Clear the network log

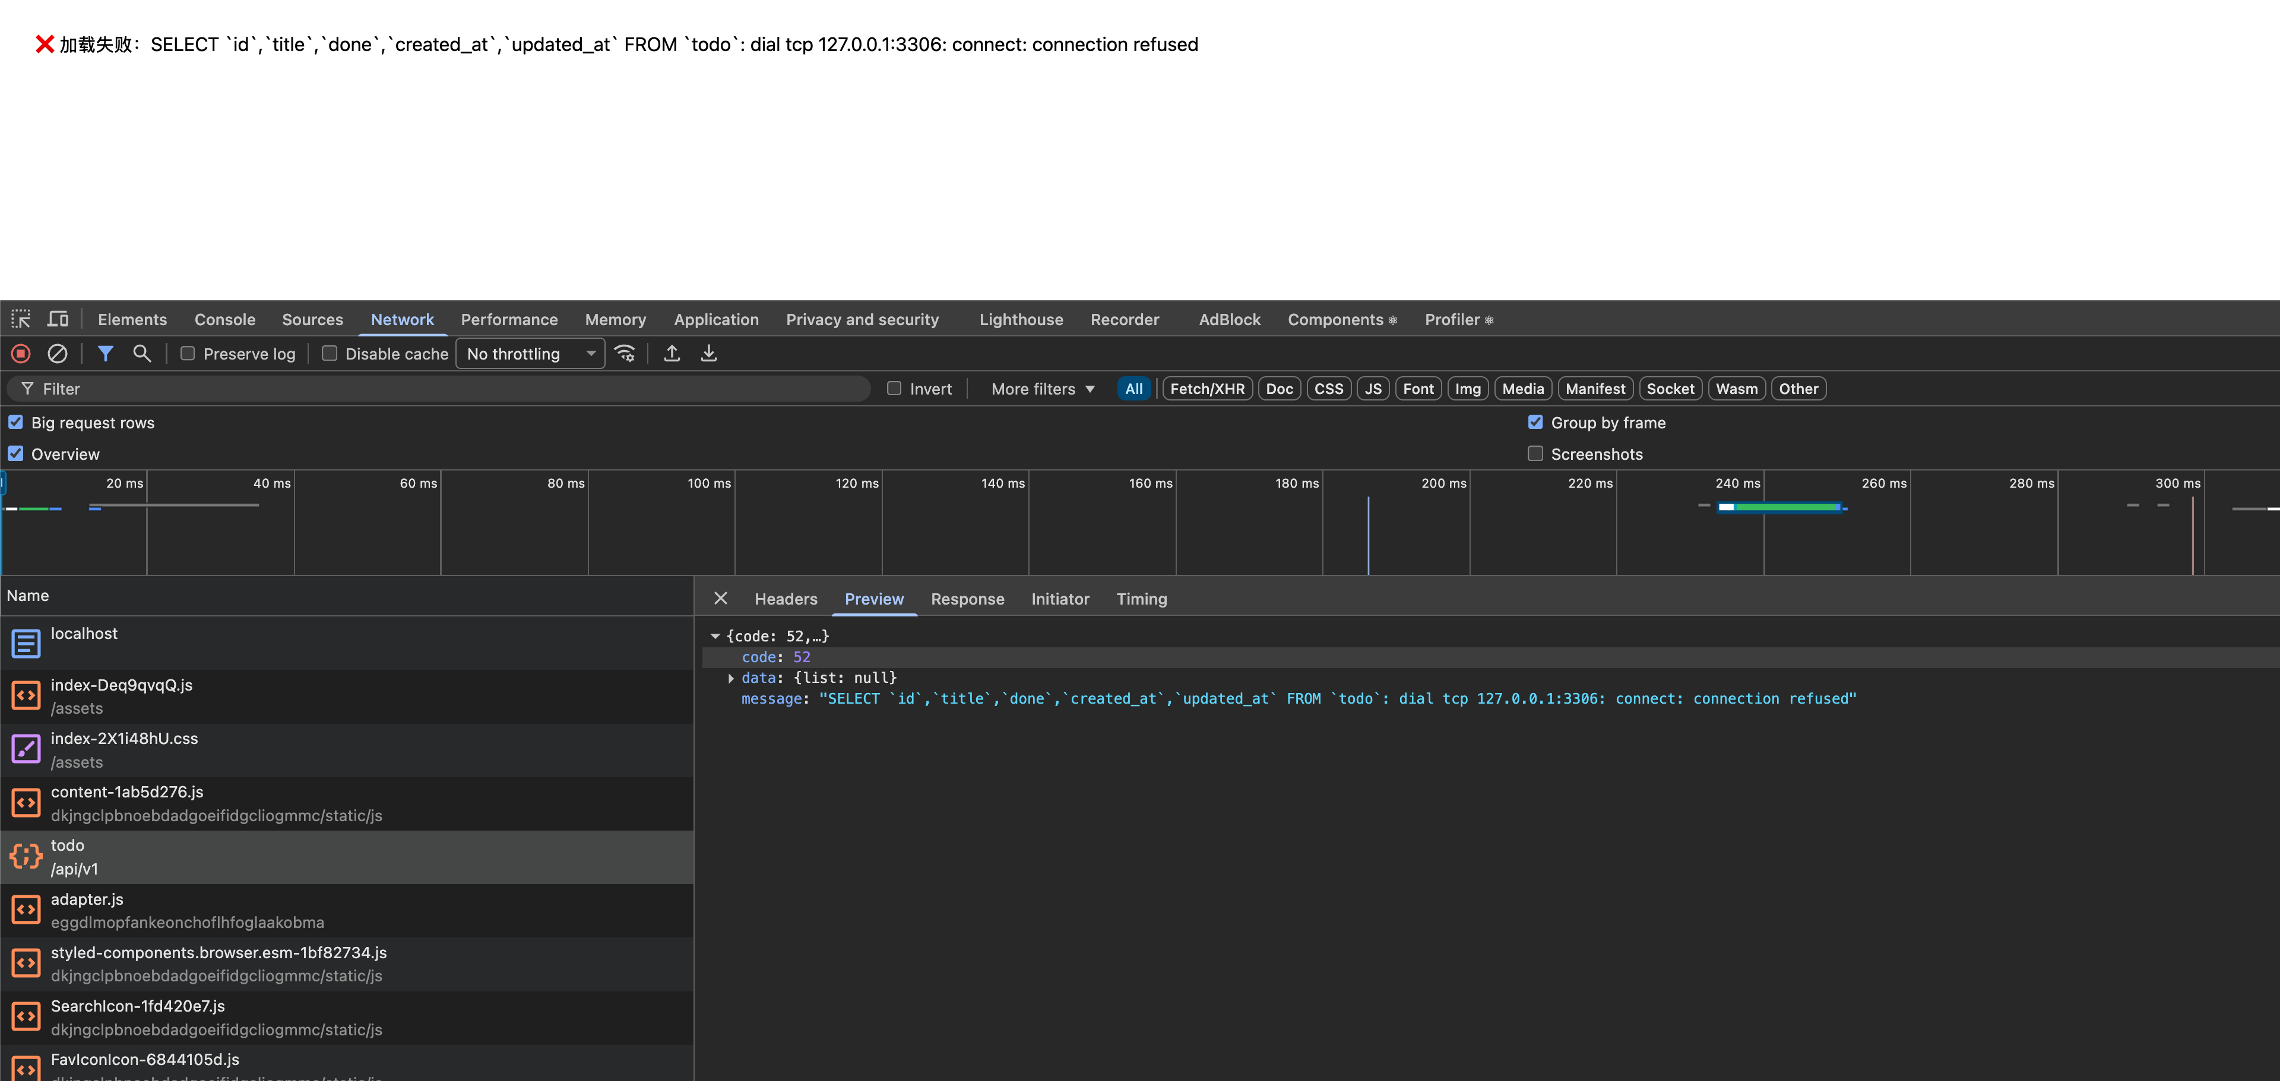[x=58, y=354]
